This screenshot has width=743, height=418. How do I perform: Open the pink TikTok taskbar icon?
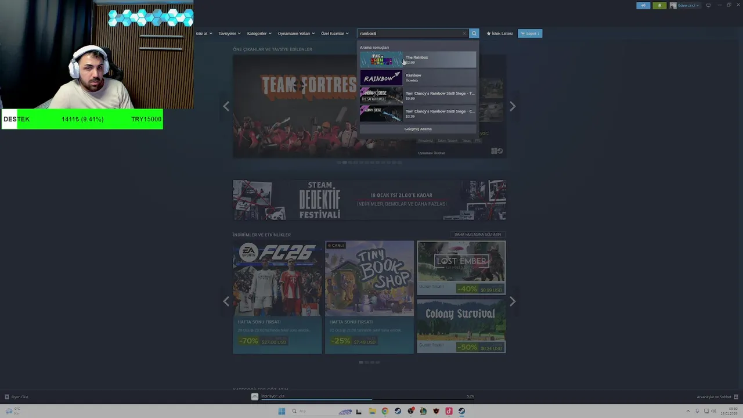coord(449,411)
